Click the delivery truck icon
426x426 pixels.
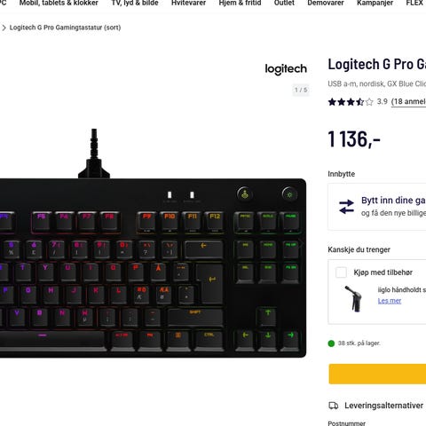tap(334, 406)
